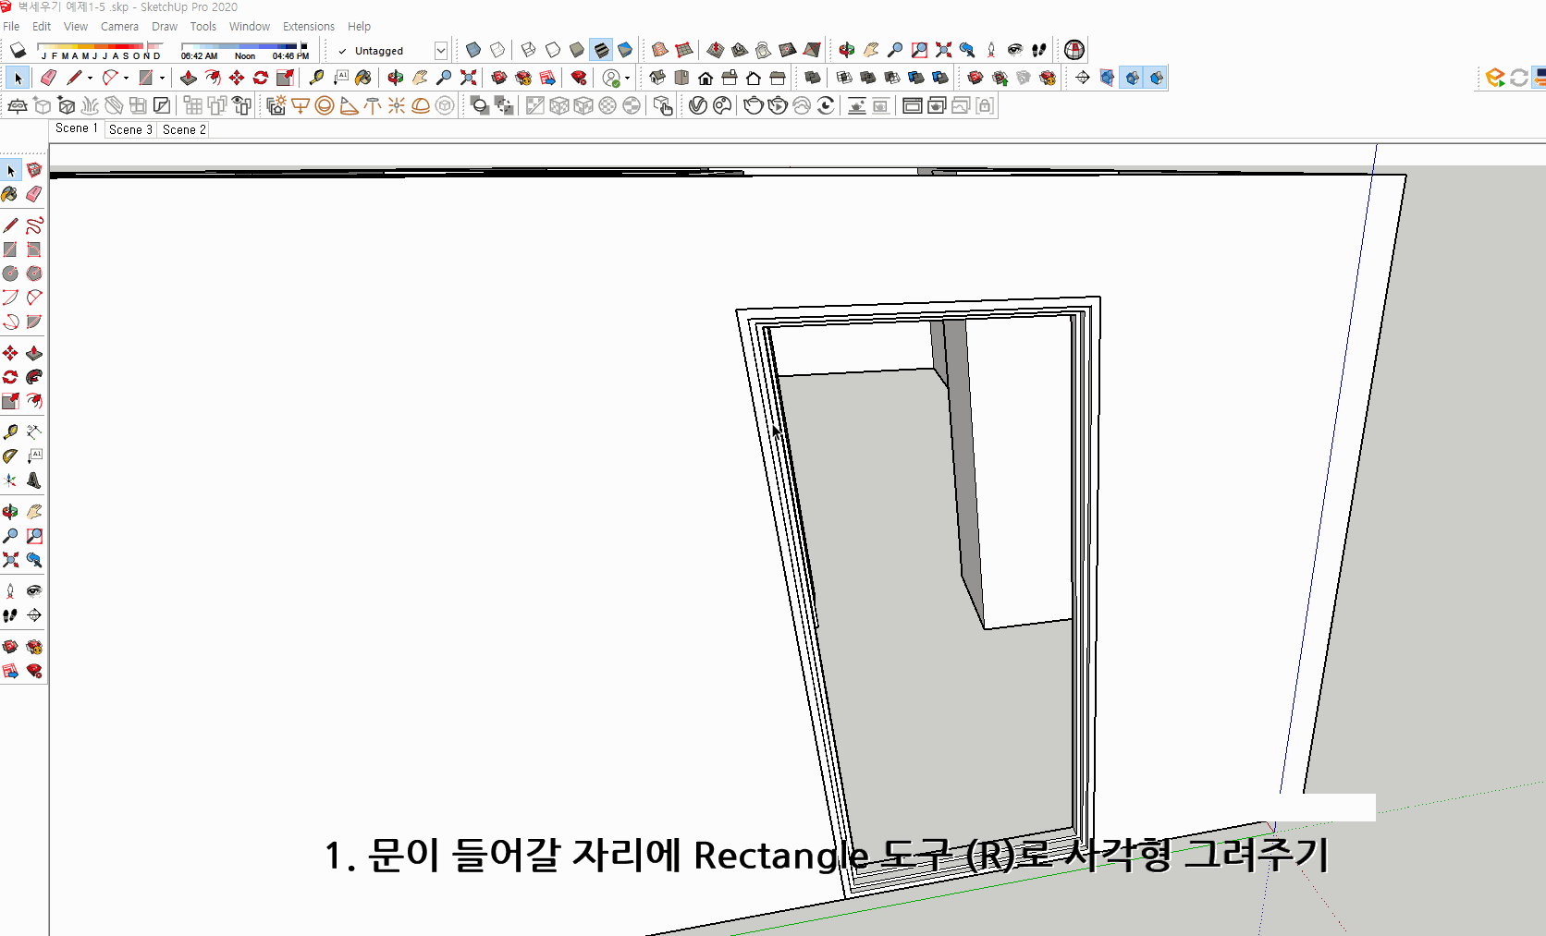Open the Camera menu
The image size is (1546, 936).
point(119,26)
